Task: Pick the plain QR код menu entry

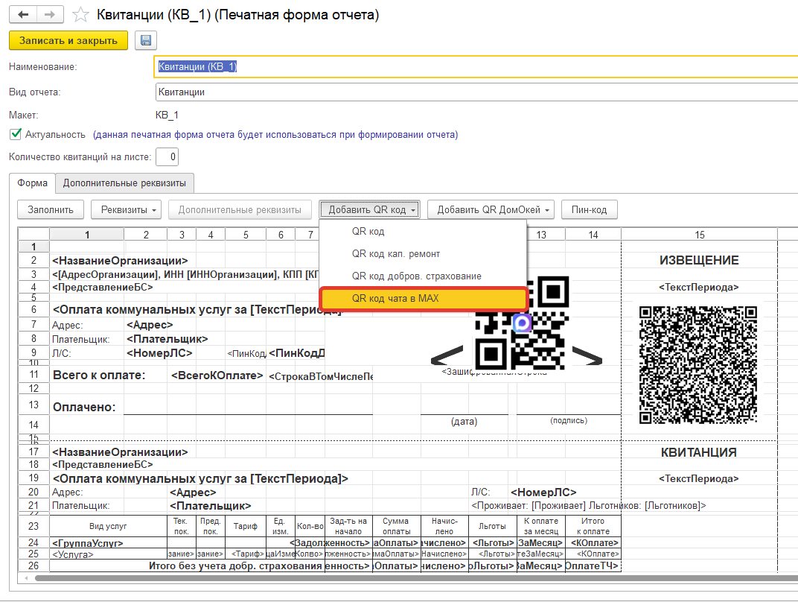Action: pyautogui.click(x=368, y=232)
